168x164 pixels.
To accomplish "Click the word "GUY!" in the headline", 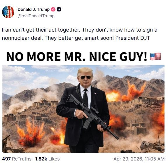I will (133, 56).
